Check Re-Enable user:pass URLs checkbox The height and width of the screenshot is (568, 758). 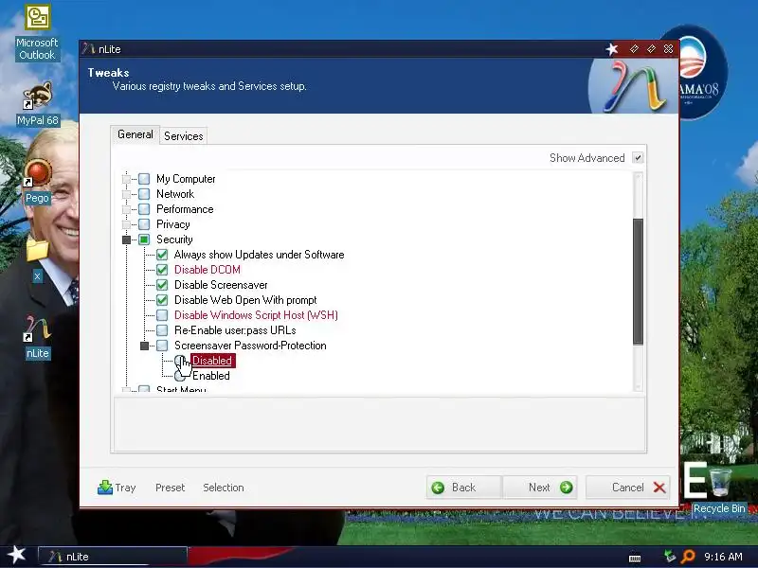162,330
